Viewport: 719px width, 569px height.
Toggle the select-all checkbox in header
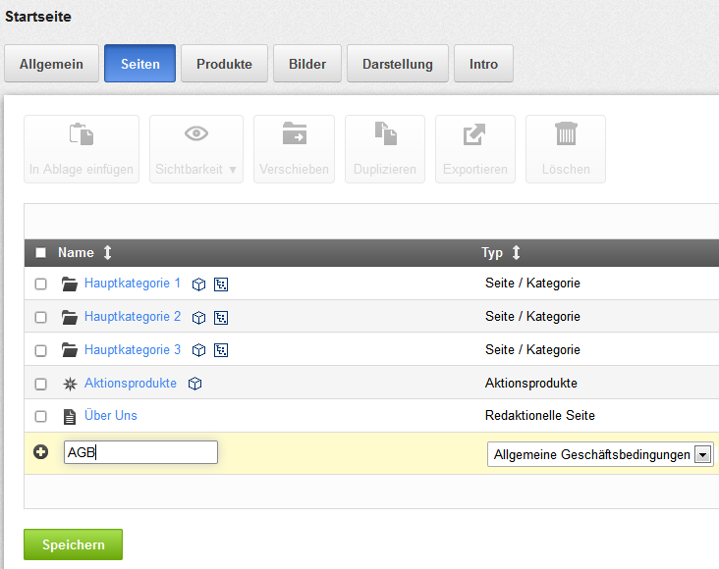pyautogui.click(x=41, y=252)
